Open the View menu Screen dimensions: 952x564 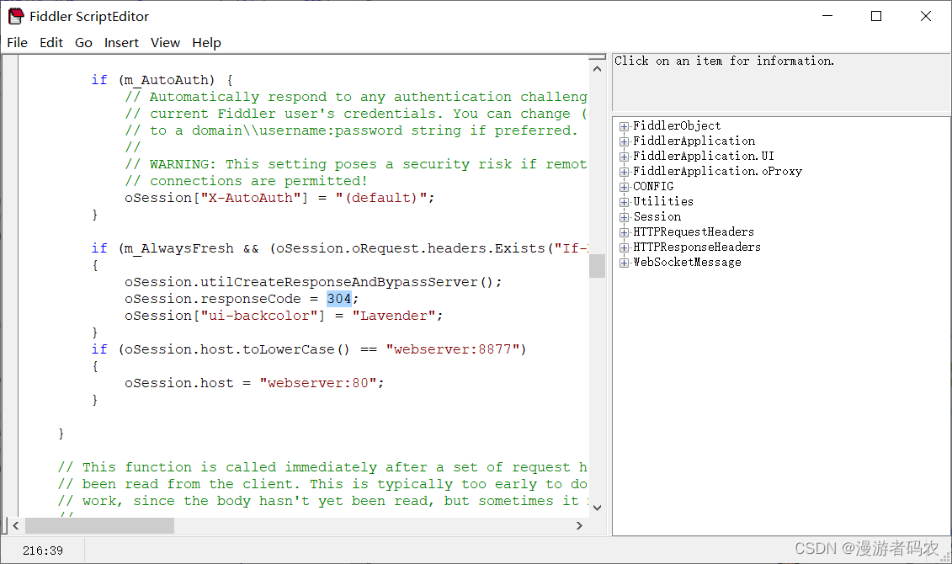(x=165, y=42)
